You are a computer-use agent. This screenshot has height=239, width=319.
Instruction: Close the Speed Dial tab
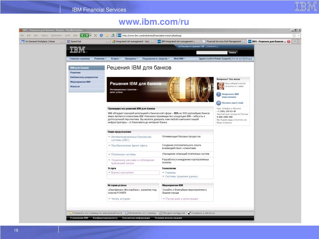pyautogui.click(x=107, y=41)
